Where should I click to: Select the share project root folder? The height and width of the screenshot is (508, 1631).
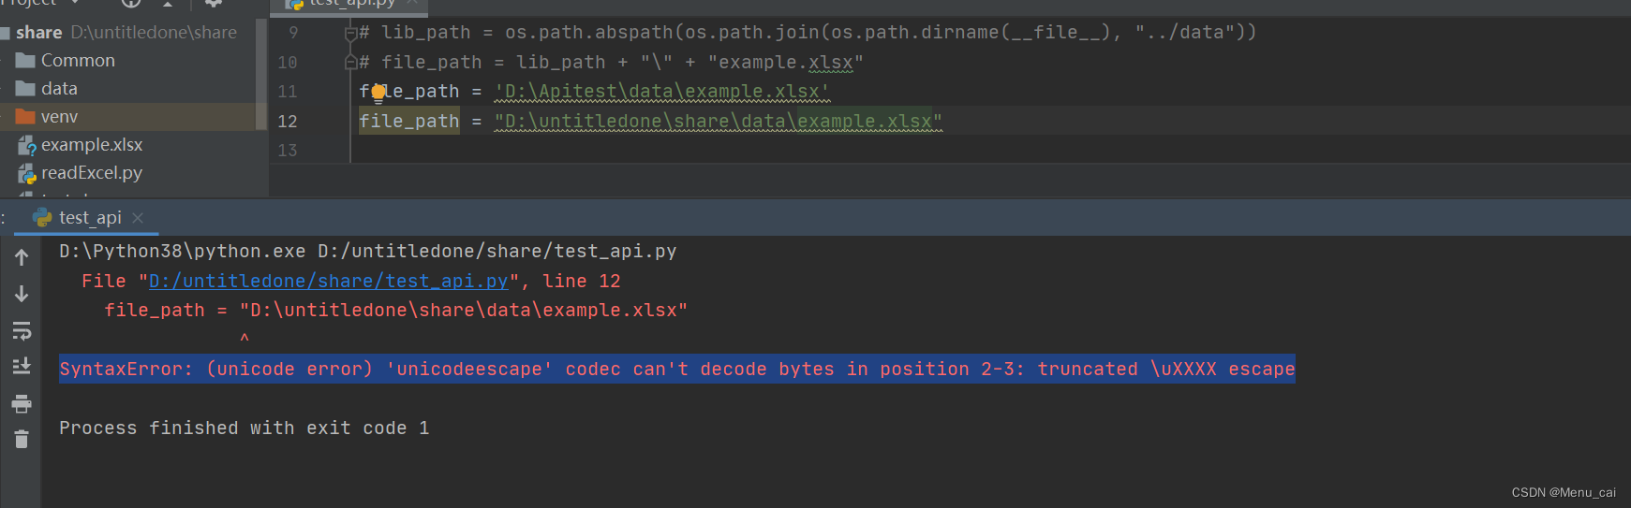coord(126,32)
